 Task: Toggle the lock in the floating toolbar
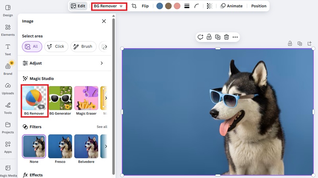[209, 37]
